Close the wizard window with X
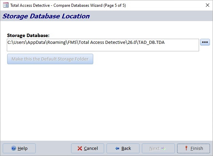The width and height of the screenshot is (213, 156). [x=208, y=5]
